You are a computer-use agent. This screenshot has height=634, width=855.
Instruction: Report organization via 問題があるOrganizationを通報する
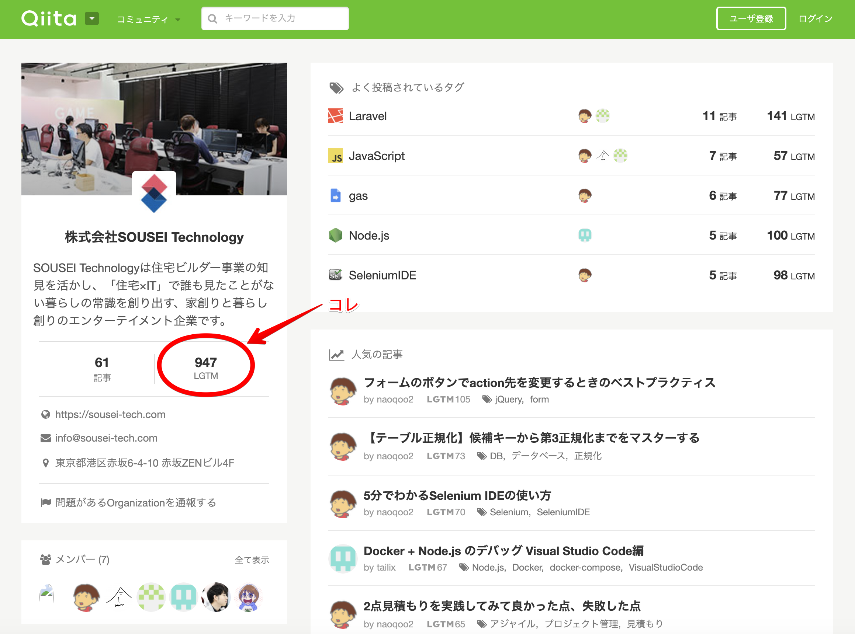[136, 502]
